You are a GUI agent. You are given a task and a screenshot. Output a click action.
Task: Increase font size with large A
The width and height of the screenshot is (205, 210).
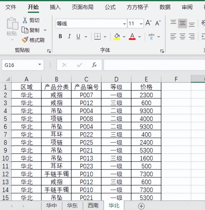point(149,23)
